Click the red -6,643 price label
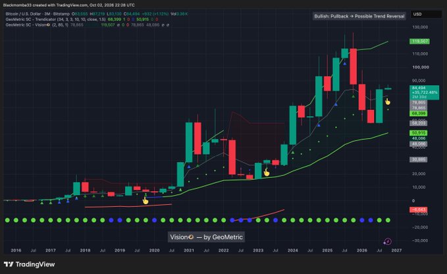The image size is (447, 274). click(419, 209)
